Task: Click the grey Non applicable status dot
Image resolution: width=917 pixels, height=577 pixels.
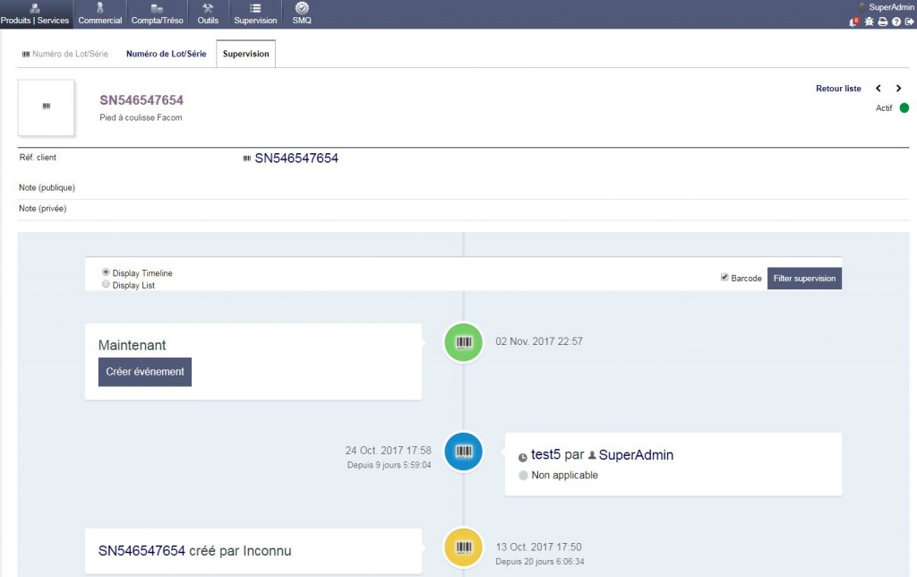Action: [523, 475]
